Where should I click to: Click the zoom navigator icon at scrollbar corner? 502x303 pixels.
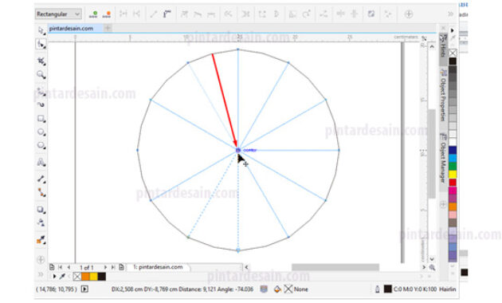[432, 267]
